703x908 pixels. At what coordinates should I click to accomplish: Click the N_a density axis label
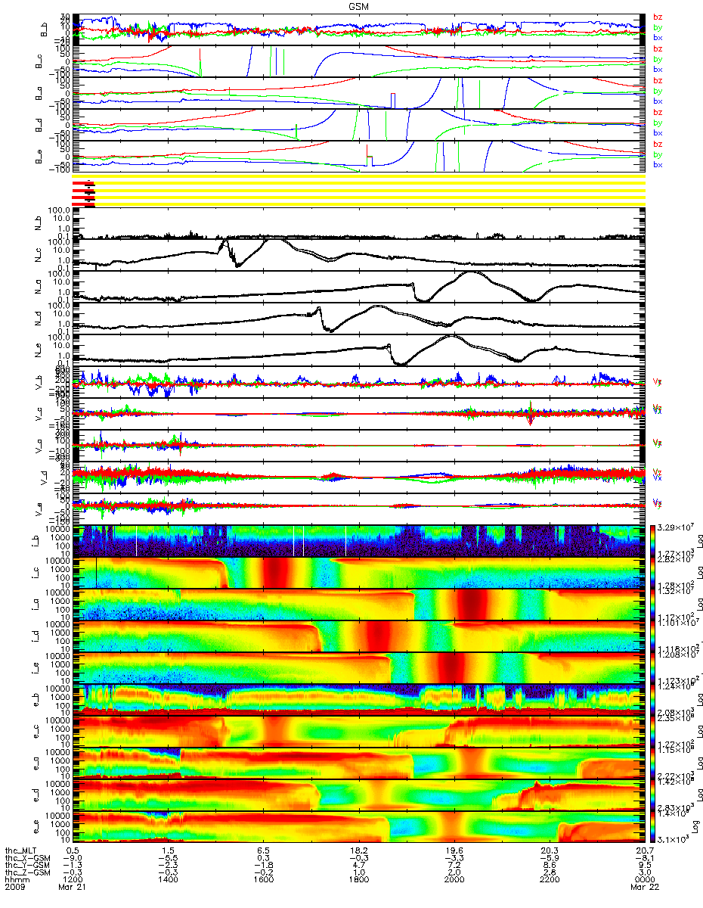pos(39,288)
